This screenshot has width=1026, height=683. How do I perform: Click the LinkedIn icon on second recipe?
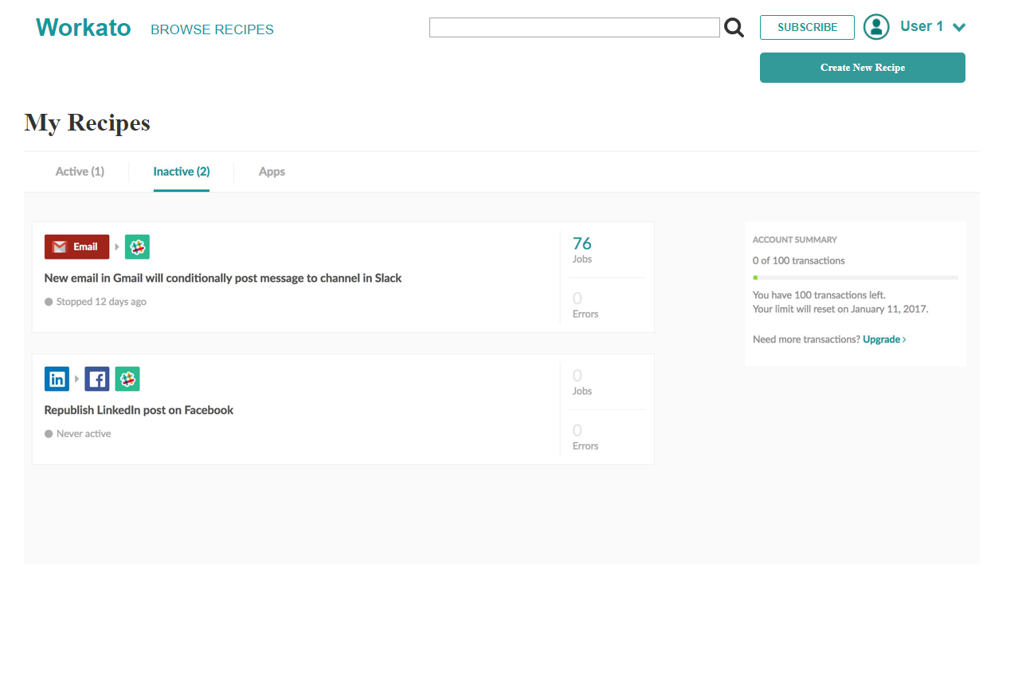[57, 379]
